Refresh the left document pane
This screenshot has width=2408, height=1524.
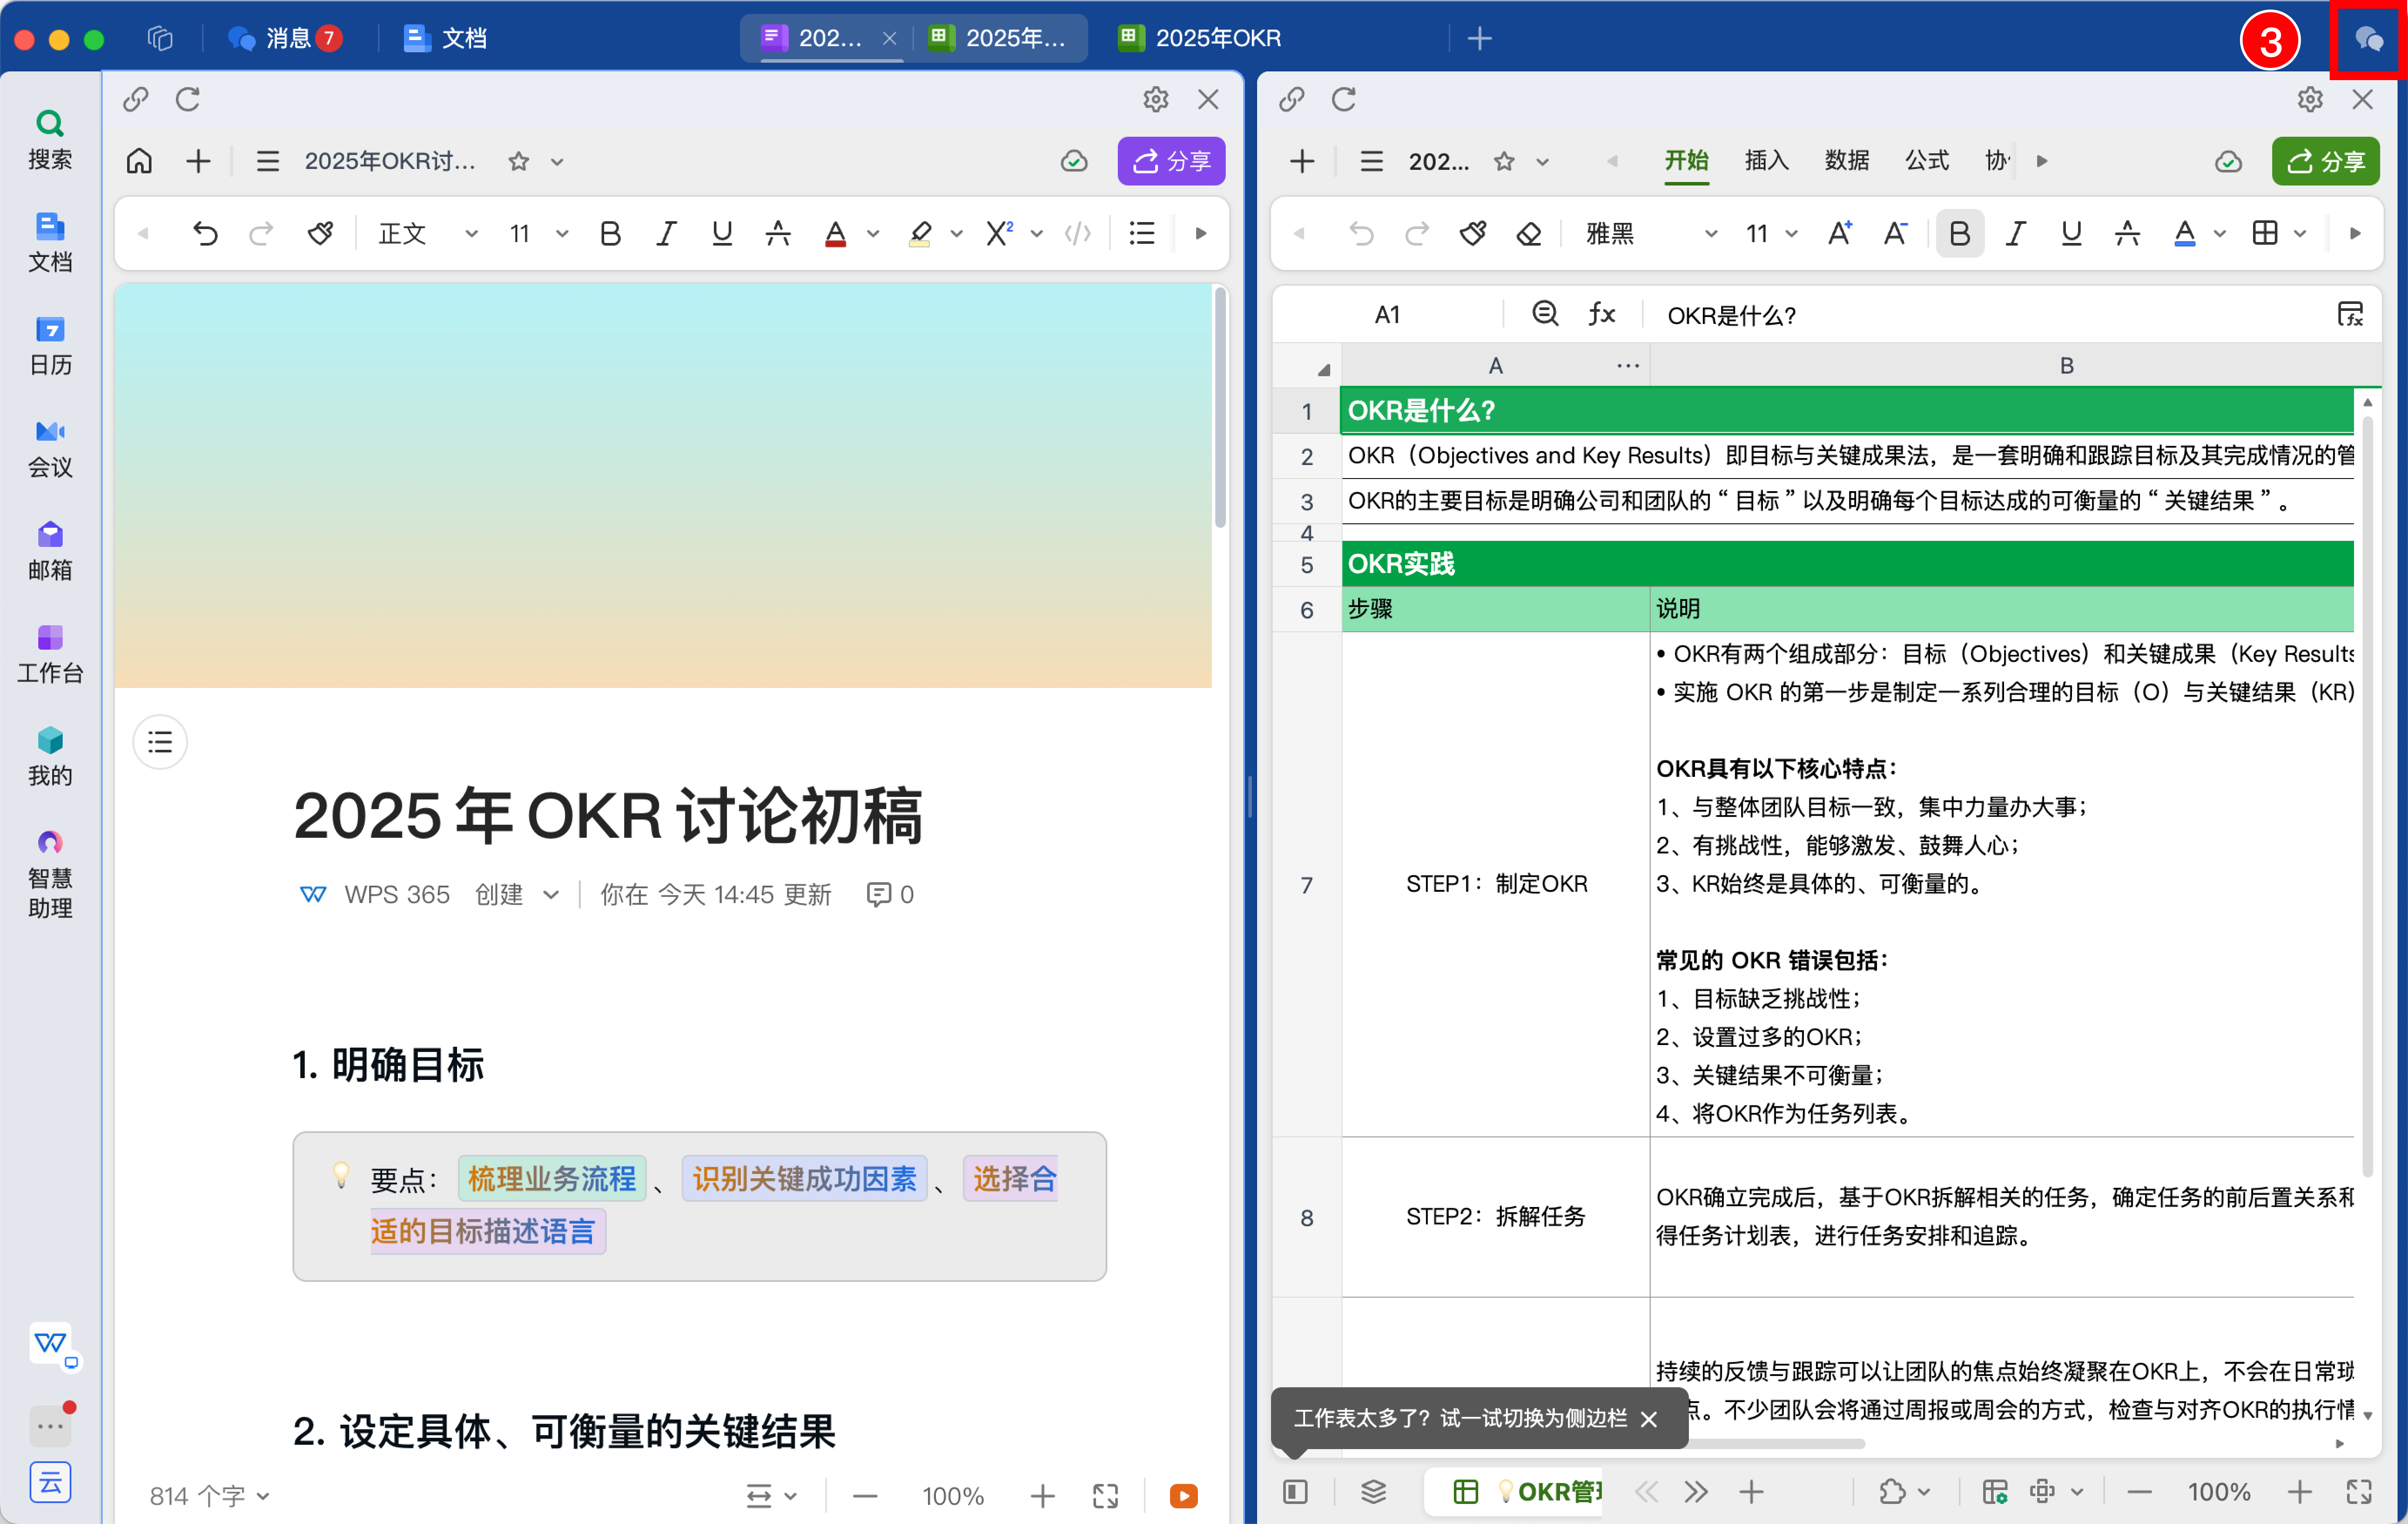click(x=188, y=99)
